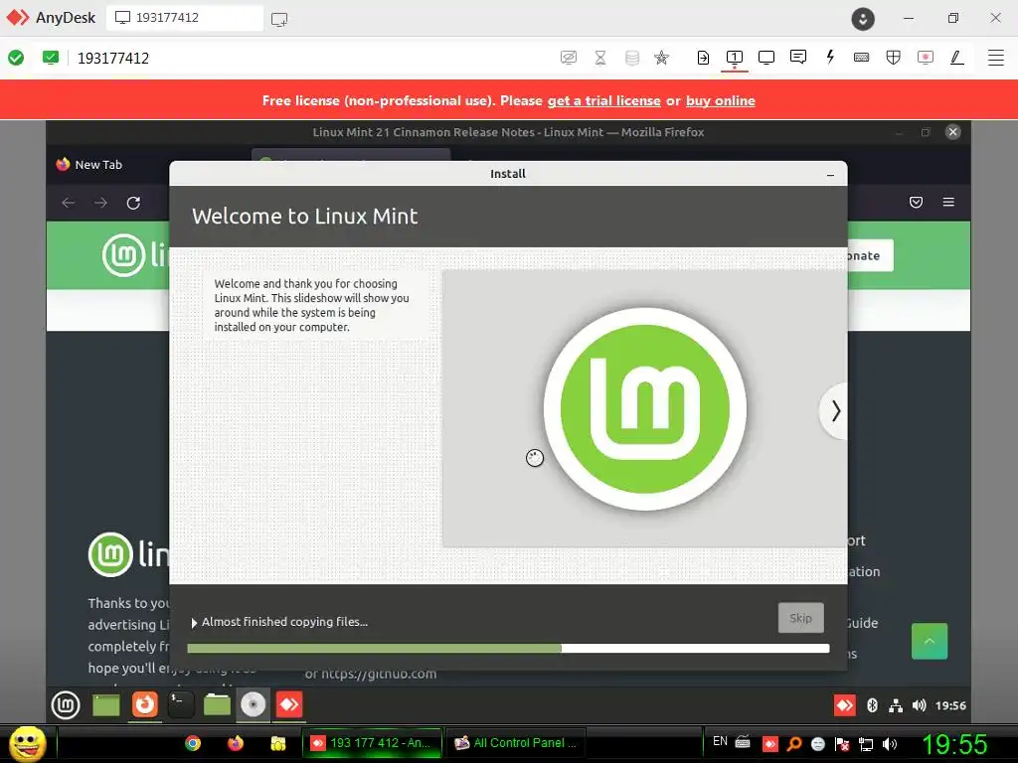The image size is (1018, 763).
Task: Open the Linux Mint start menu
Action: [x=66, y=704]
